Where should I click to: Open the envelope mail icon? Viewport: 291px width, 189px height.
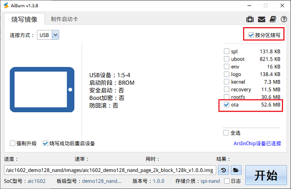pyautogui.click(x=262, y=19)
